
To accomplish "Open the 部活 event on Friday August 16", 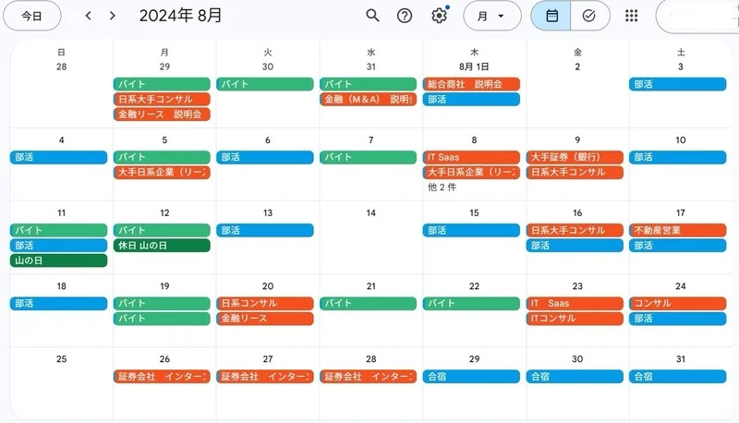I will click(575, 245).
